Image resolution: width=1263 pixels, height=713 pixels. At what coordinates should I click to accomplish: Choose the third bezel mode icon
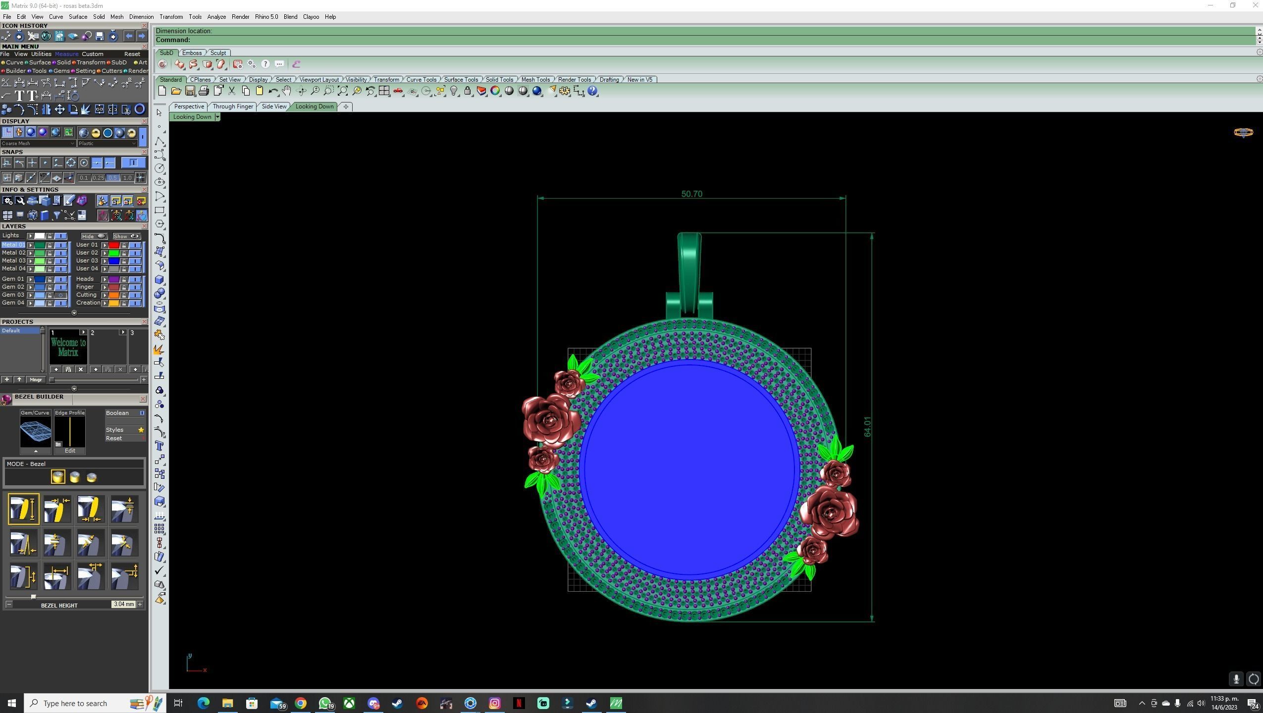click(92, 477)
